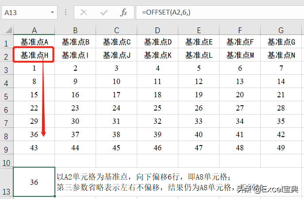Click cell with value 49
304x199 pixels.
pyautogui.click(x=281, y=148)
